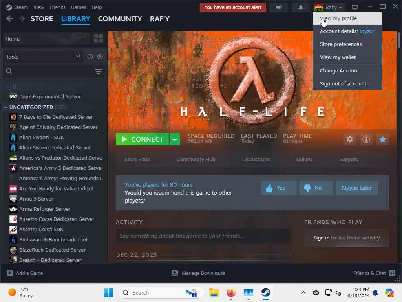
Task: Open Half-Life settings gear icon
Action: tap(350, 139)
